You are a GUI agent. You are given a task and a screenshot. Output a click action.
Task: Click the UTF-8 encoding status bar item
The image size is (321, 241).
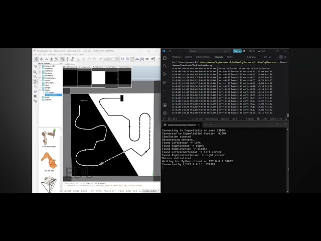[x=234, y=118]
